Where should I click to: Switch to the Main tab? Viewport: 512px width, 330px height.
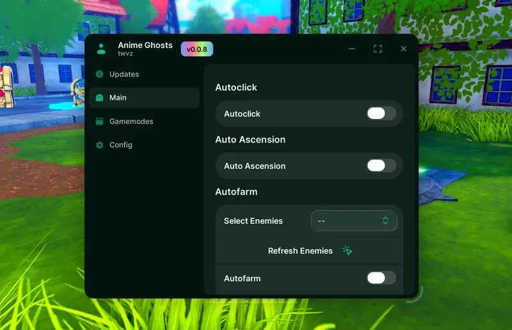click(144, 98)
